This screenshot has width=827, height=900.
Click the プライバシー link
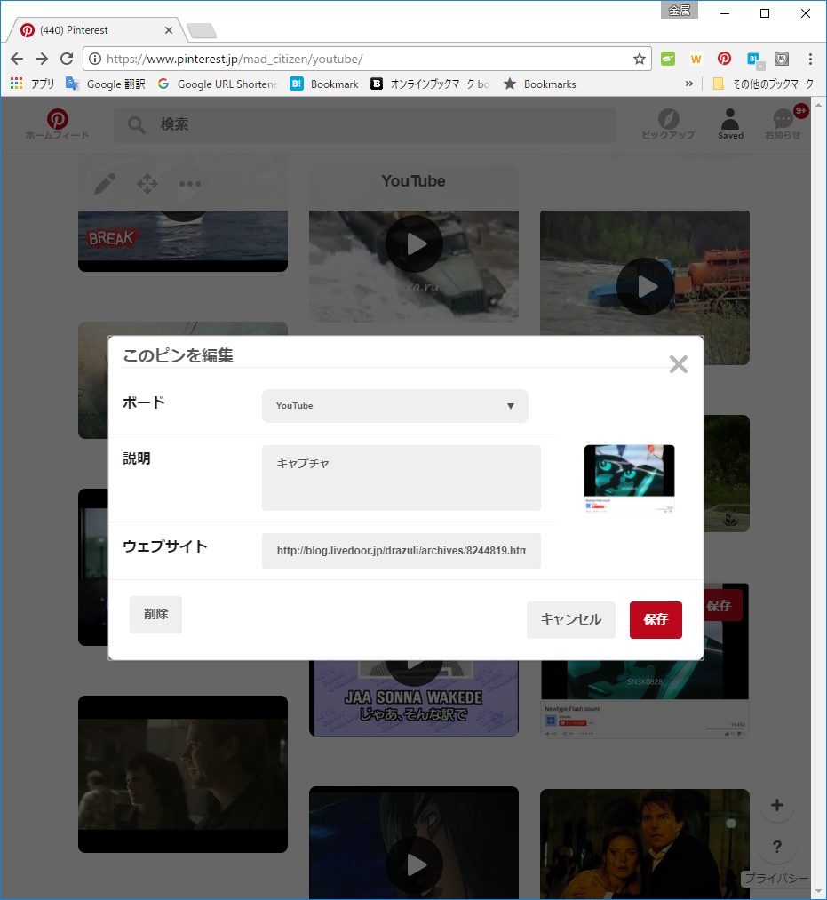point(775,878)
